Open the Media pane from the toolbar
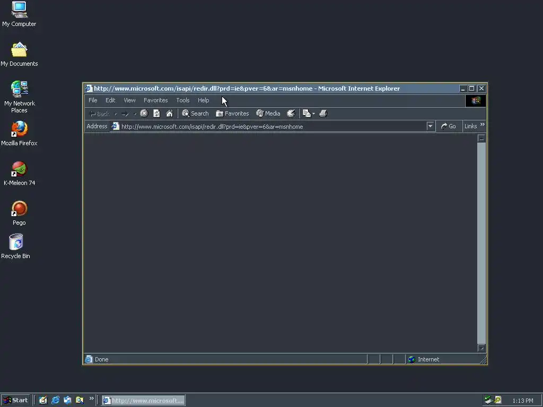Image resolution: width=543 pixels, height=407 pixels. (268, 113)
